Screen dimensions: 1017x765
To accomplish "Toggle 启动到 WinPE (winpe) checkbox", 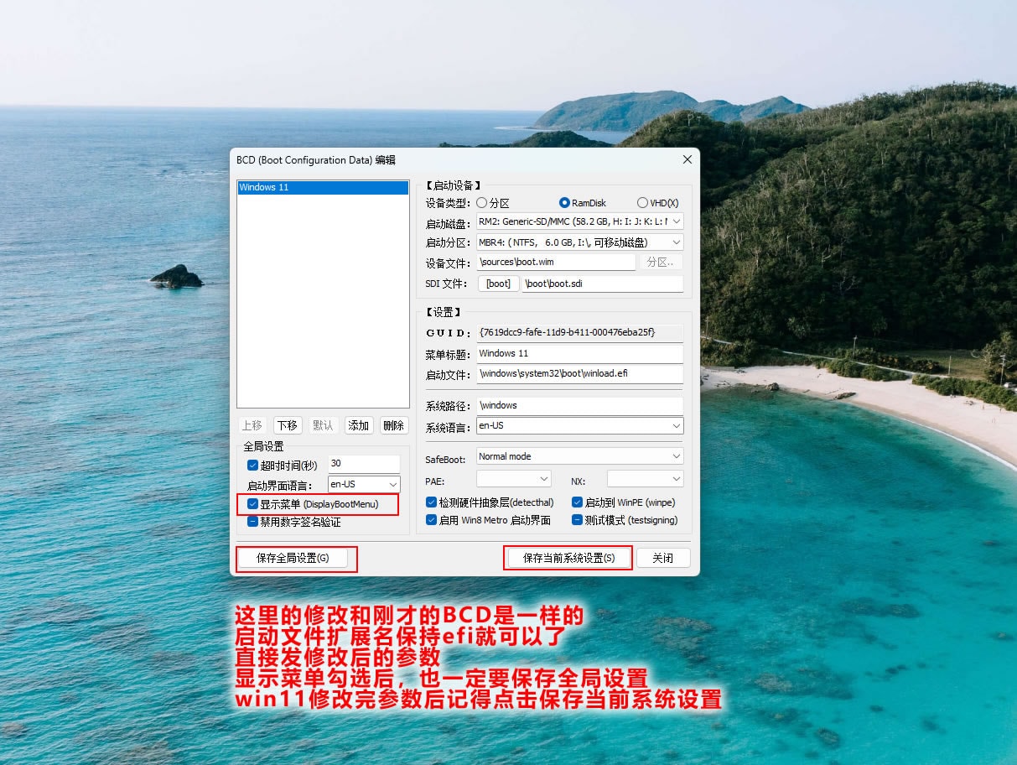I will pos(578,502).
